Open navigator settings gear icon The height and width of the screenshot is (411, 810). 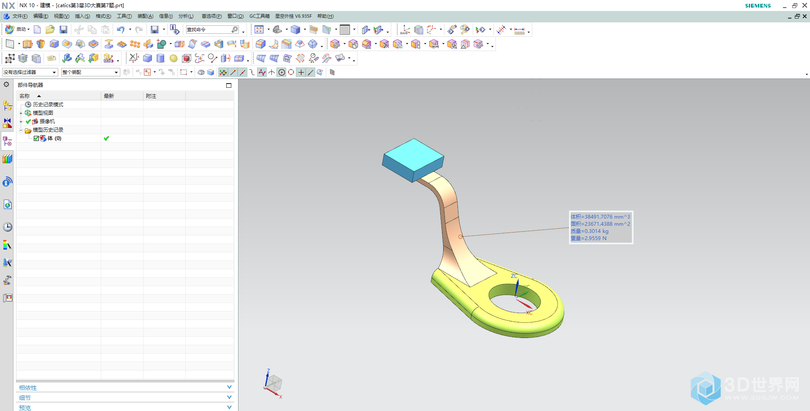6,84
